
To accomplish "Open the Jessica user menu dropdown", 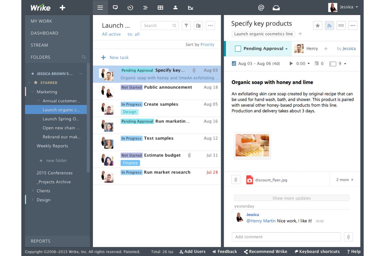I will (357, 7).
